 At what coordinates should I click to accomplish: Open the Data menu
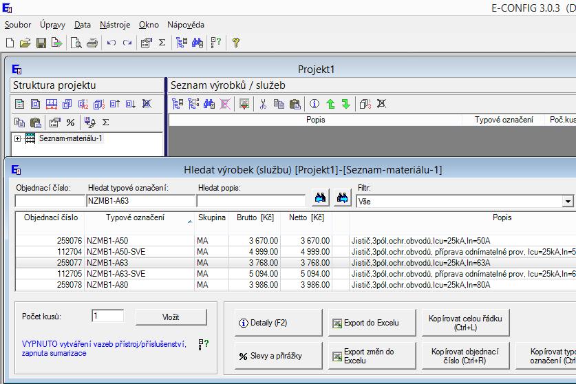(x=83, y=25)
